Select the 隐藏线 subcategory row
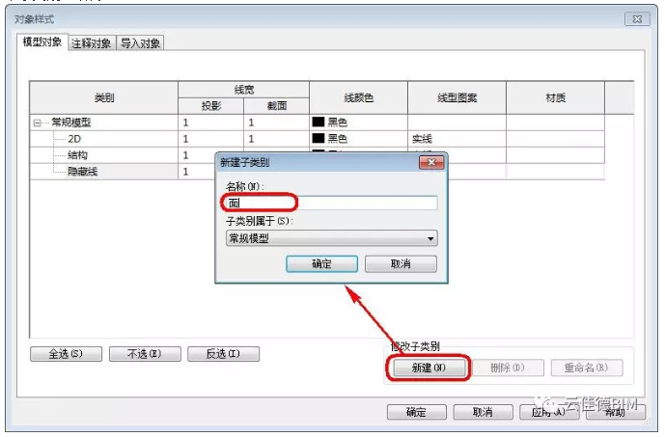665x437 pixels. [85, 171]
